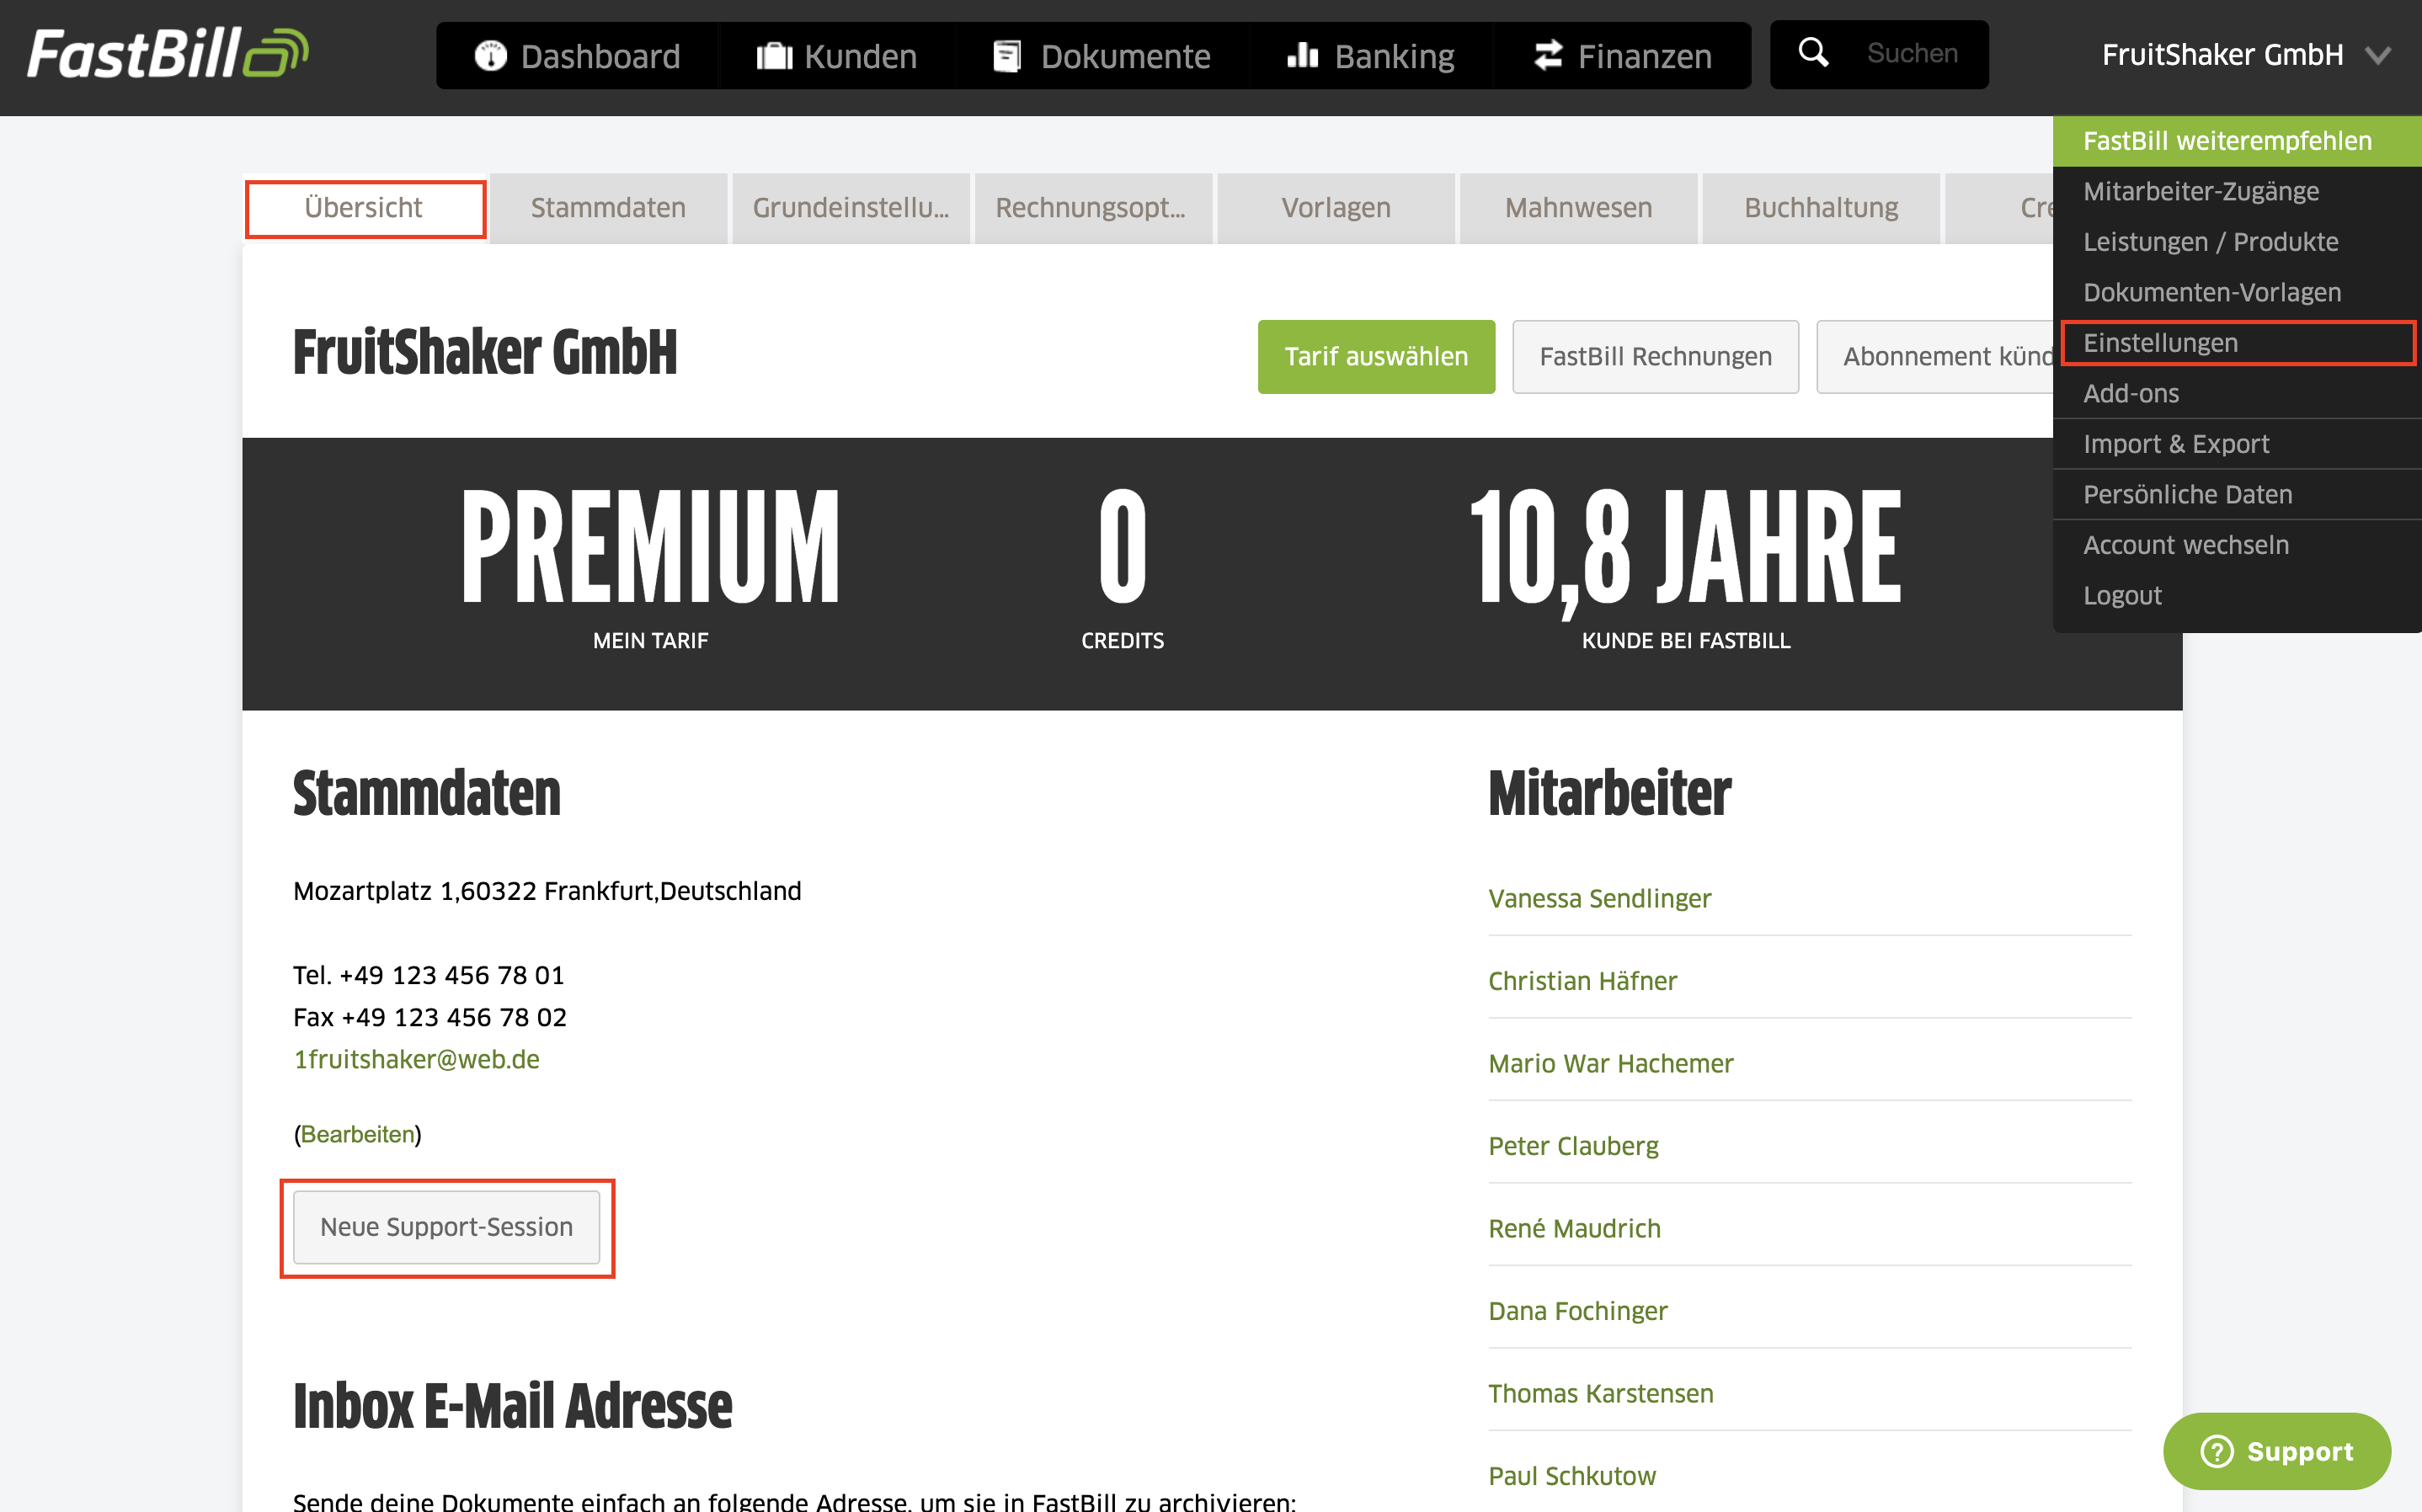
Task: Open Mitarbeiter-Zugänge from account menu
Action: tap(2237, 191)
